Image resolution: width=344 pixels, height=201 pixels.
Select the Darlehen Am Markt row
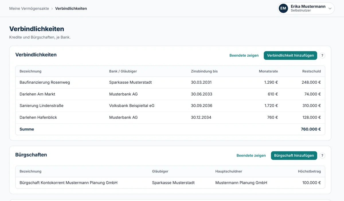tap(170, 94)
